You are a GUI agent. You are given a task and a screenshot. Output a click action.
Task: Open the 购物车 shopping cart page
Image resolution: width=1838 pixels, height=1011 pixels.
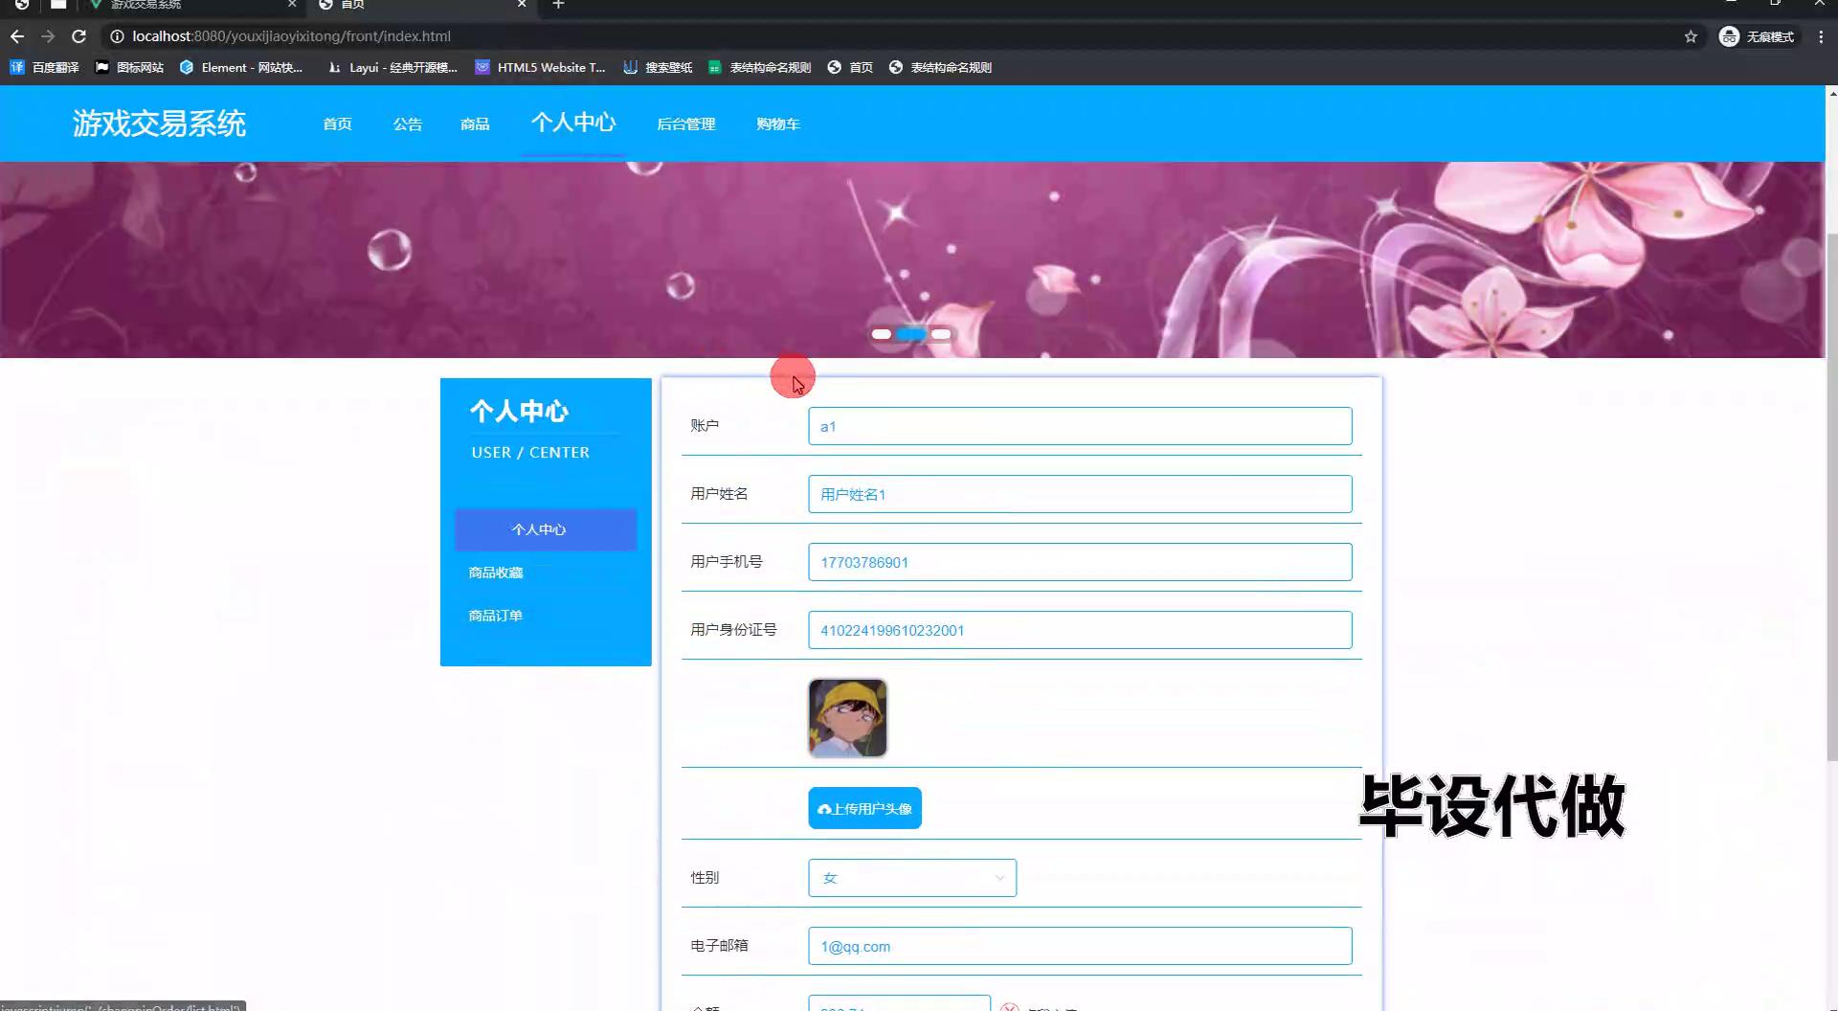pos(777,124)
